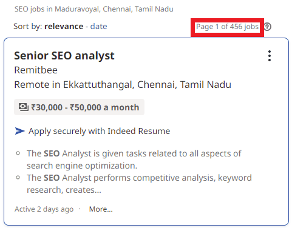292x228 pixels.
Task: Open the three-dot menu on Senior SEO analyst card
Action: tap(270, 56)
